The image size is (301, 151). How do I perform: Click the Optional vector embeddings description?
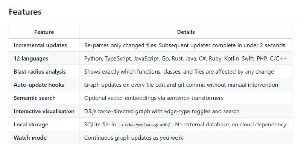154,98
